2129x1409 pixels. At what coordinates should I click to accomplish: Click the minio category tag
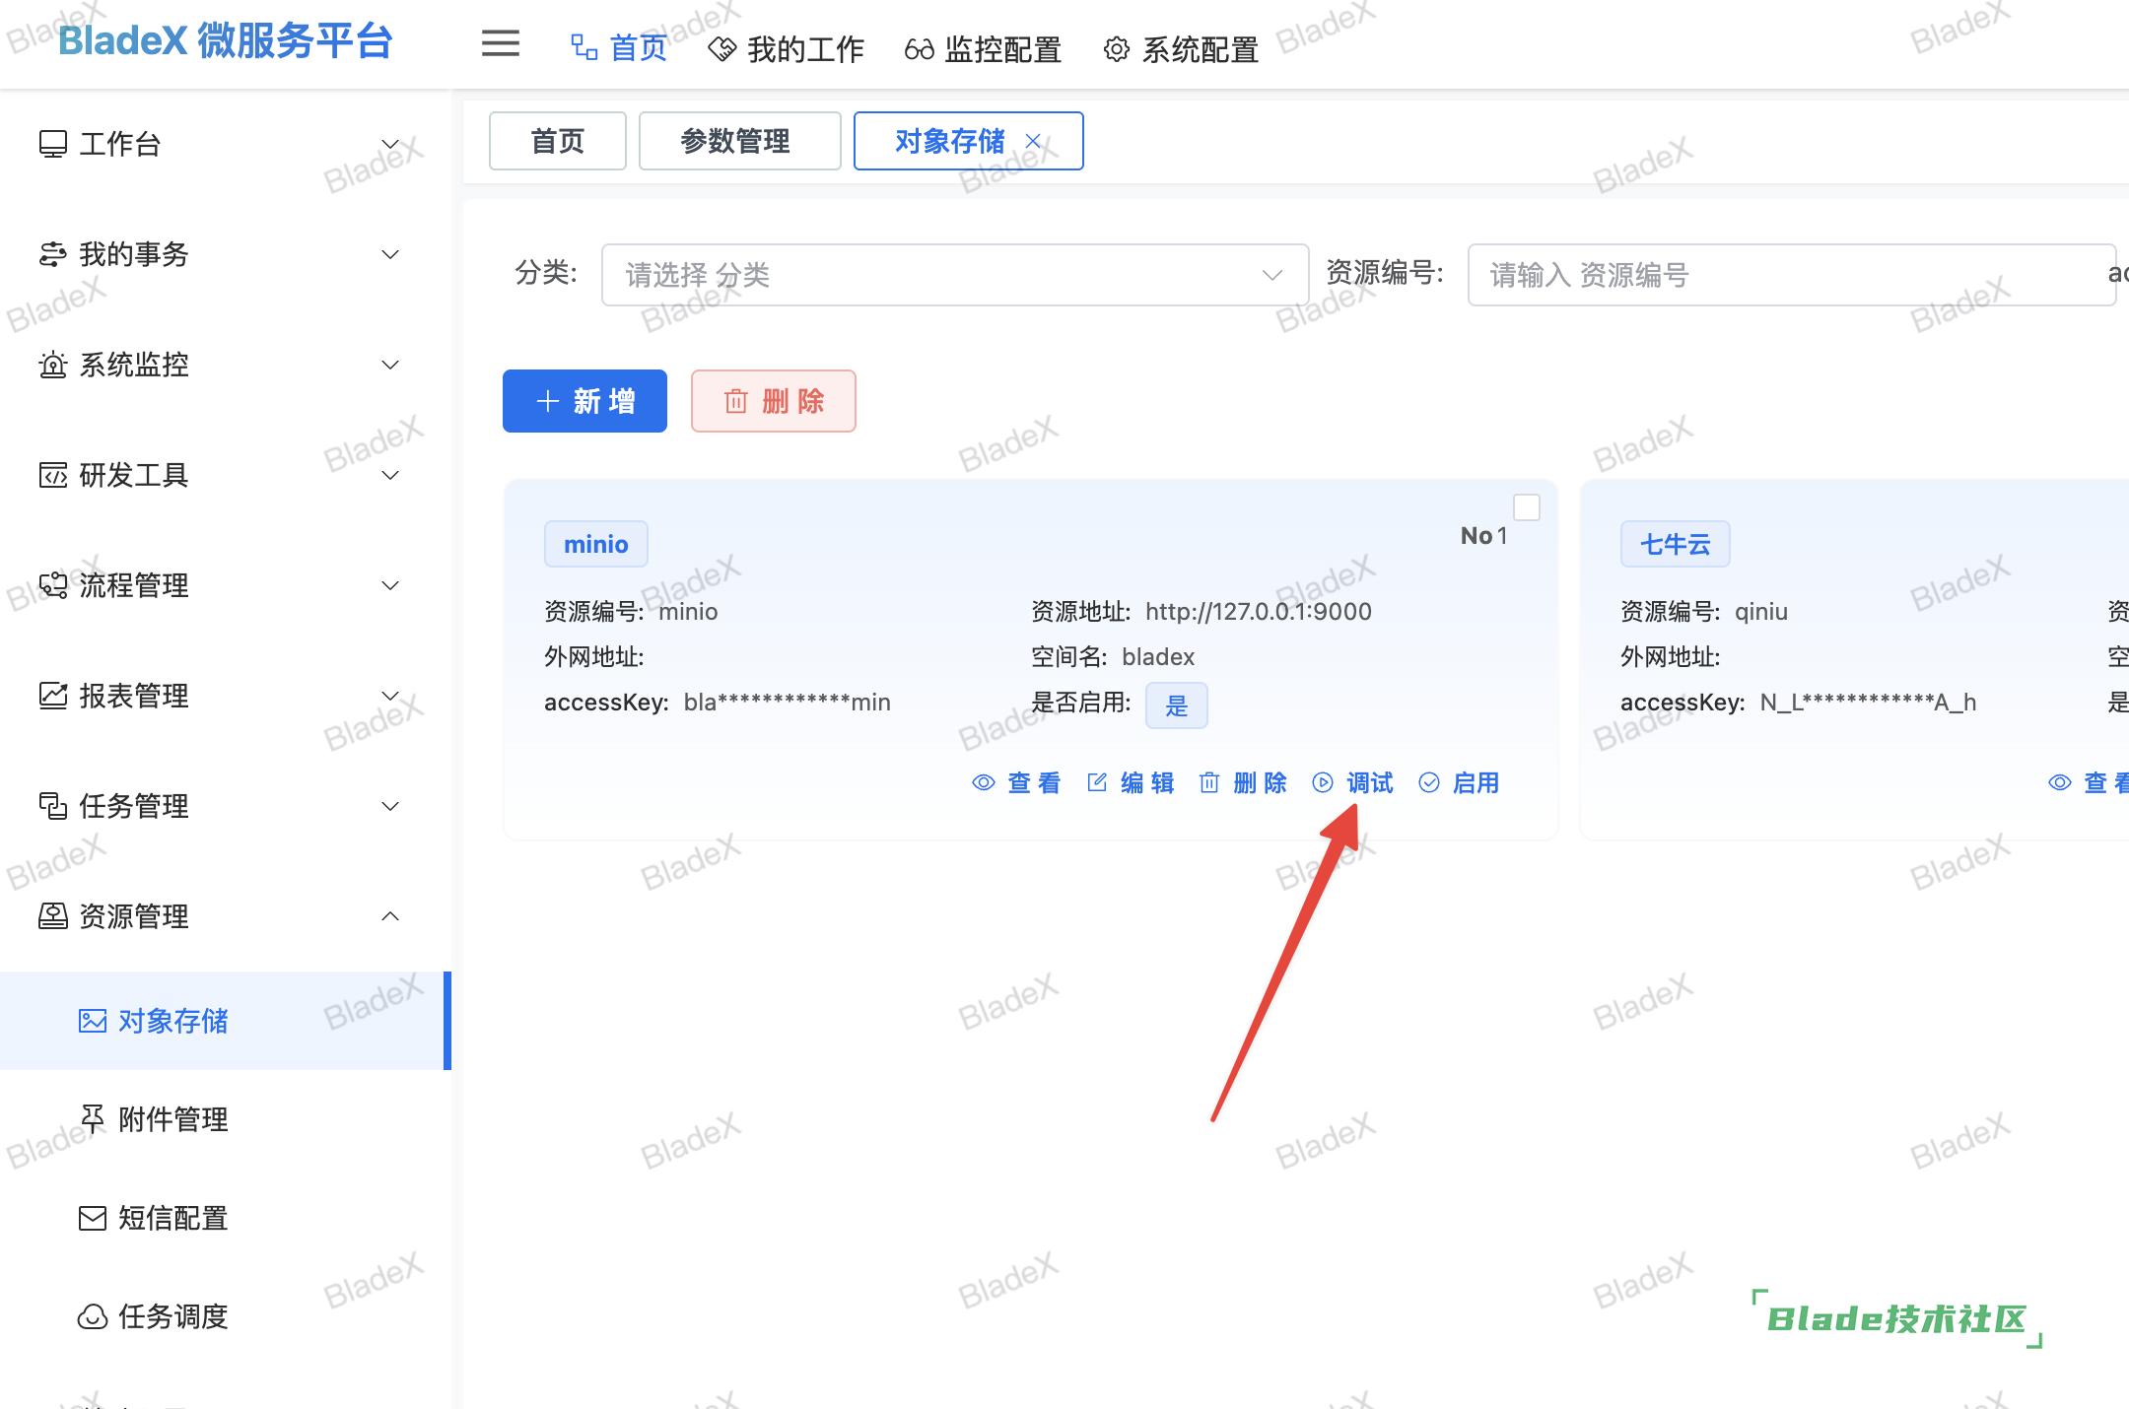(596, 544)
